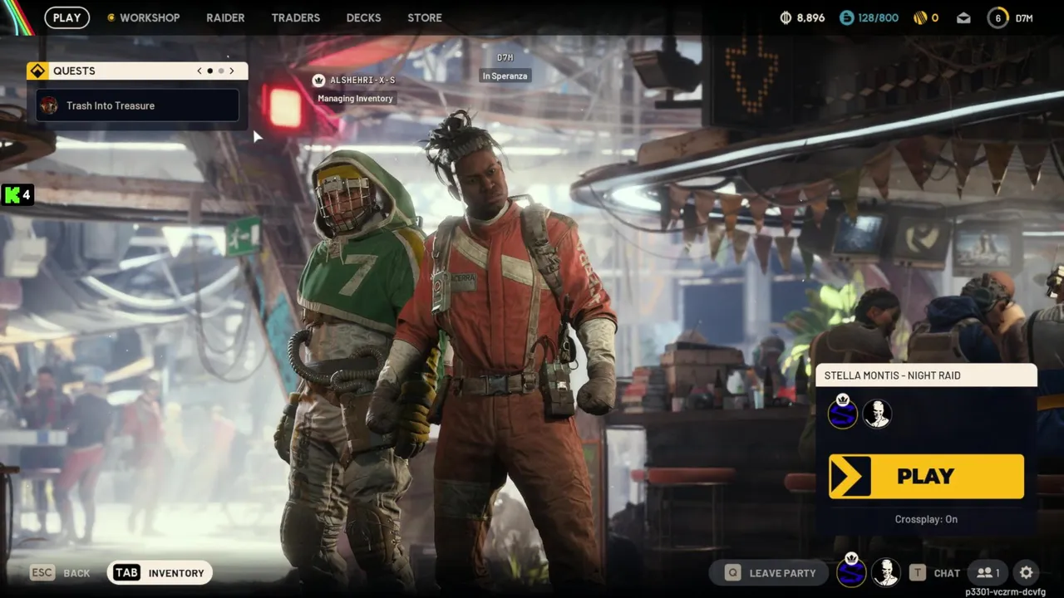Click white portrait avatar in bottom bar

(x=885, y=572)
